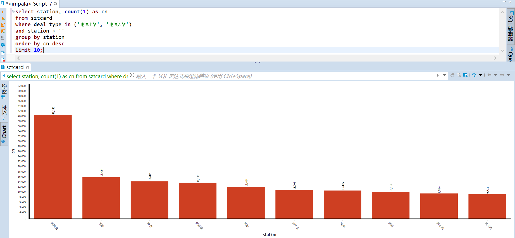
Task: Select the sztcard results tab
Action: 15,67
